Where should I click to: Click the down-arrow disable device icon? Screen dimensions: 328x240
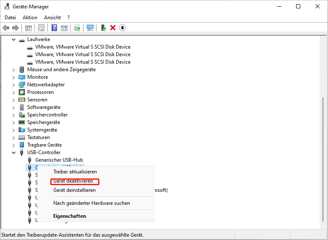pyautogui.click(x=122, y=28)
